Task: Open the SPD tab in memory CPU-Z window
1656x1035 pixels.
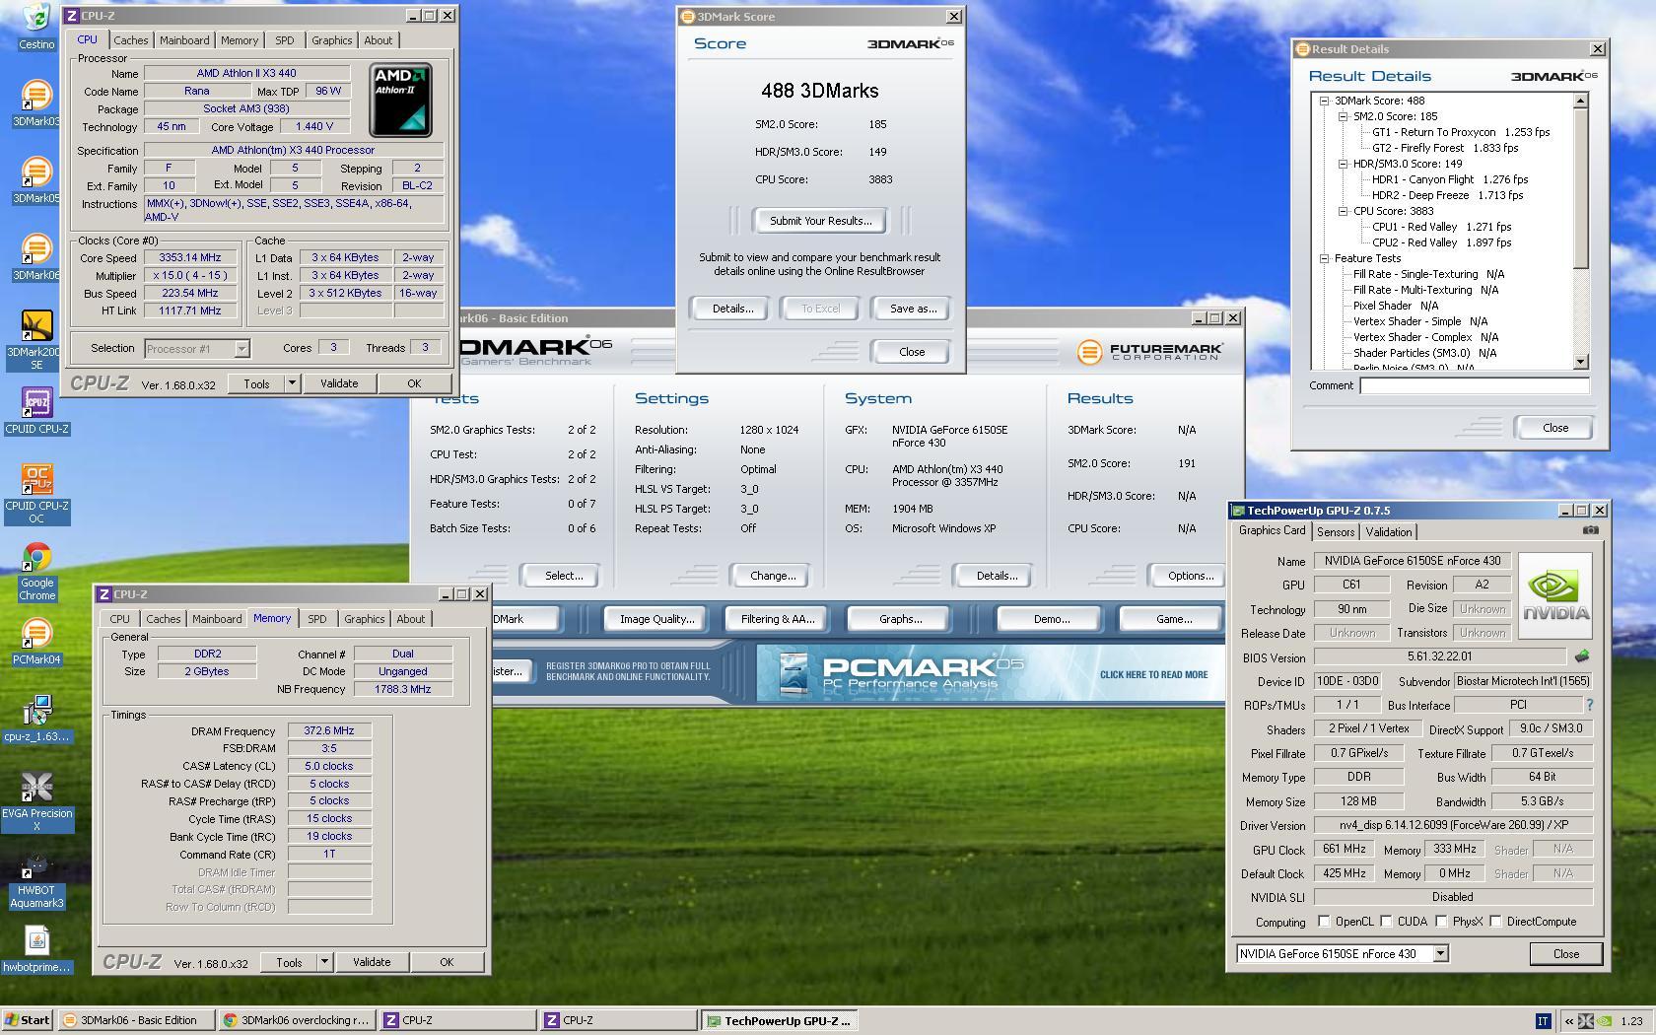Action: pyautogui.click(x=316, y=619)
